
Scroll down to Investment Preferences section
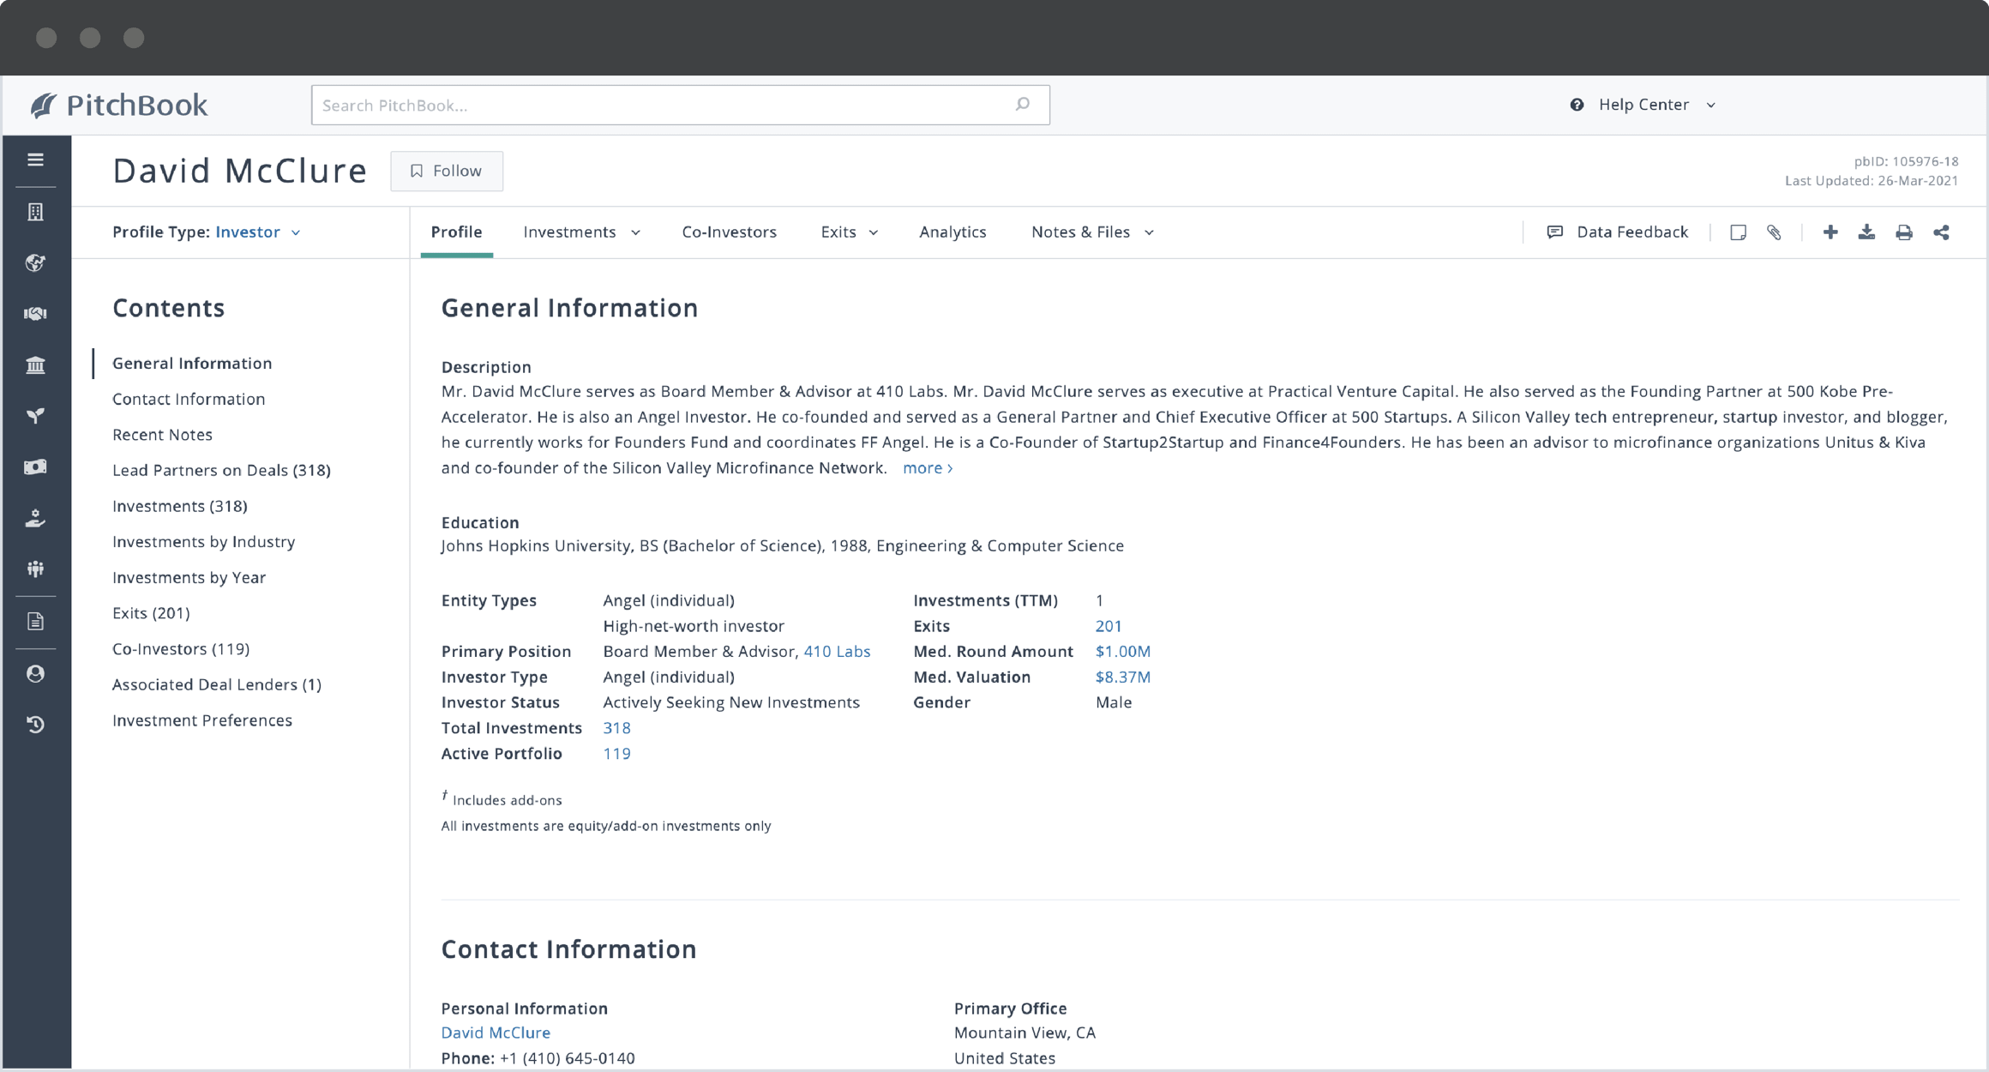click(199, 720)
